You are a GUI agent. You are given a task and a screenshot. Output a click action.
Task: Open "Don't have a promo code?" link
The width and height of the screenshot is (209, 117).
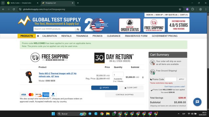pyautogui.click(x=175, y=86)
